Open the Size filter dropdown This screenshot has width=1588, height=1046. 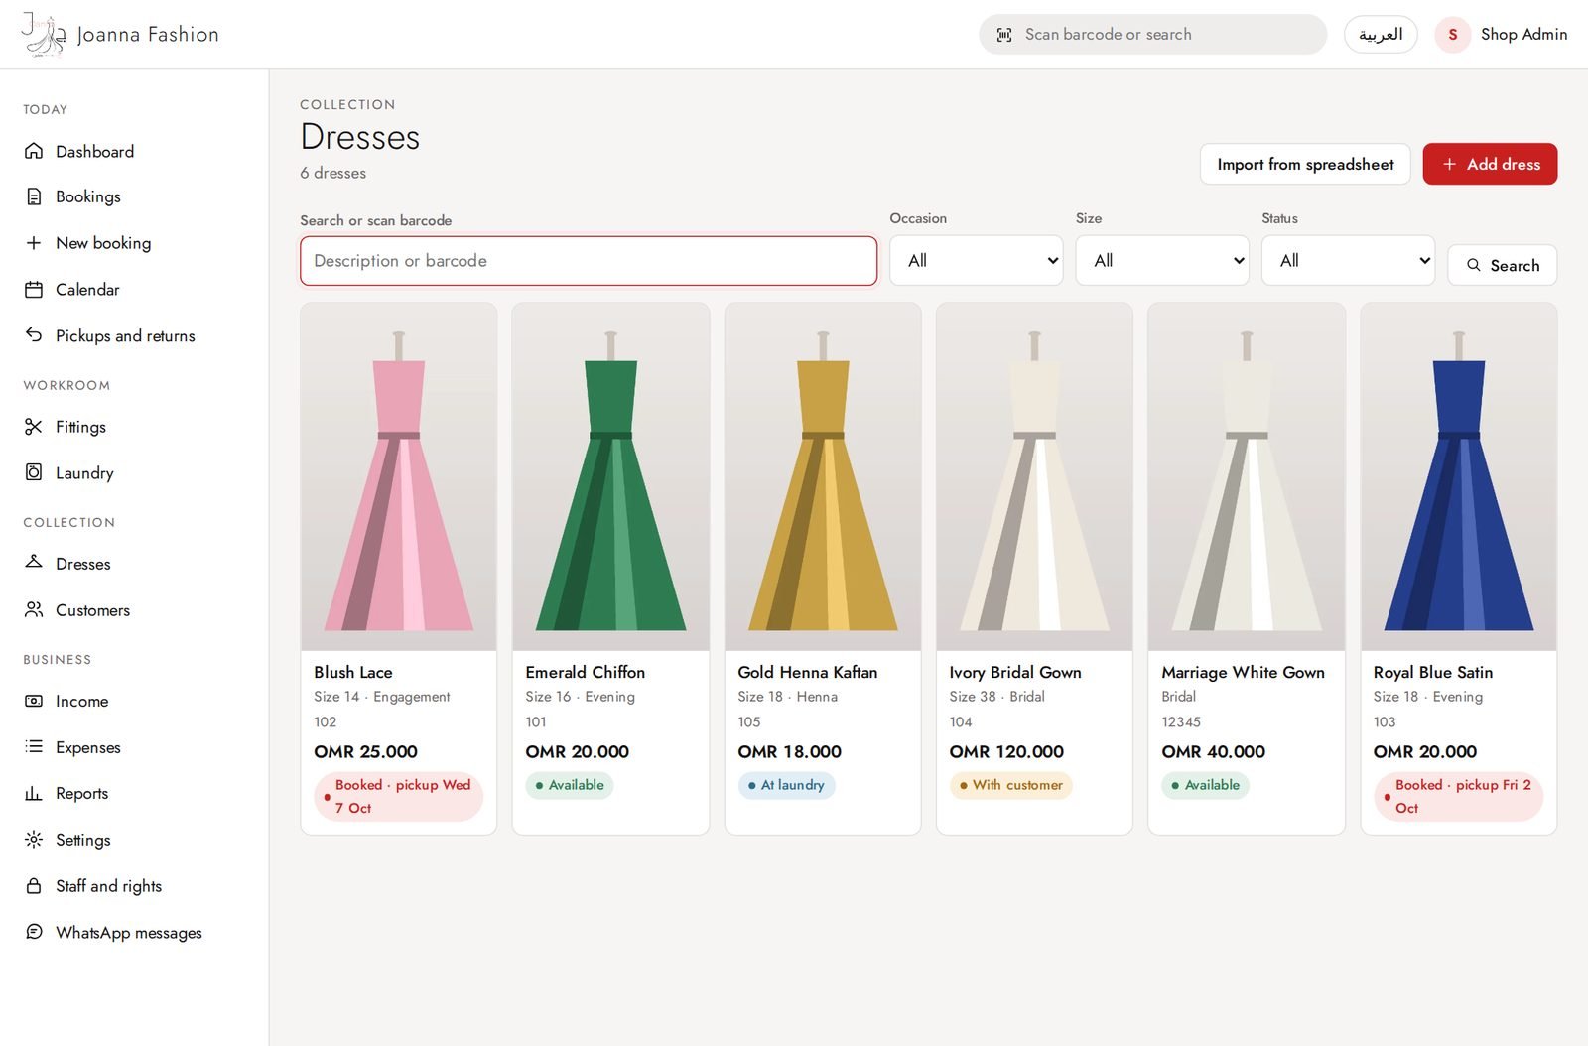pos(1162,260)
